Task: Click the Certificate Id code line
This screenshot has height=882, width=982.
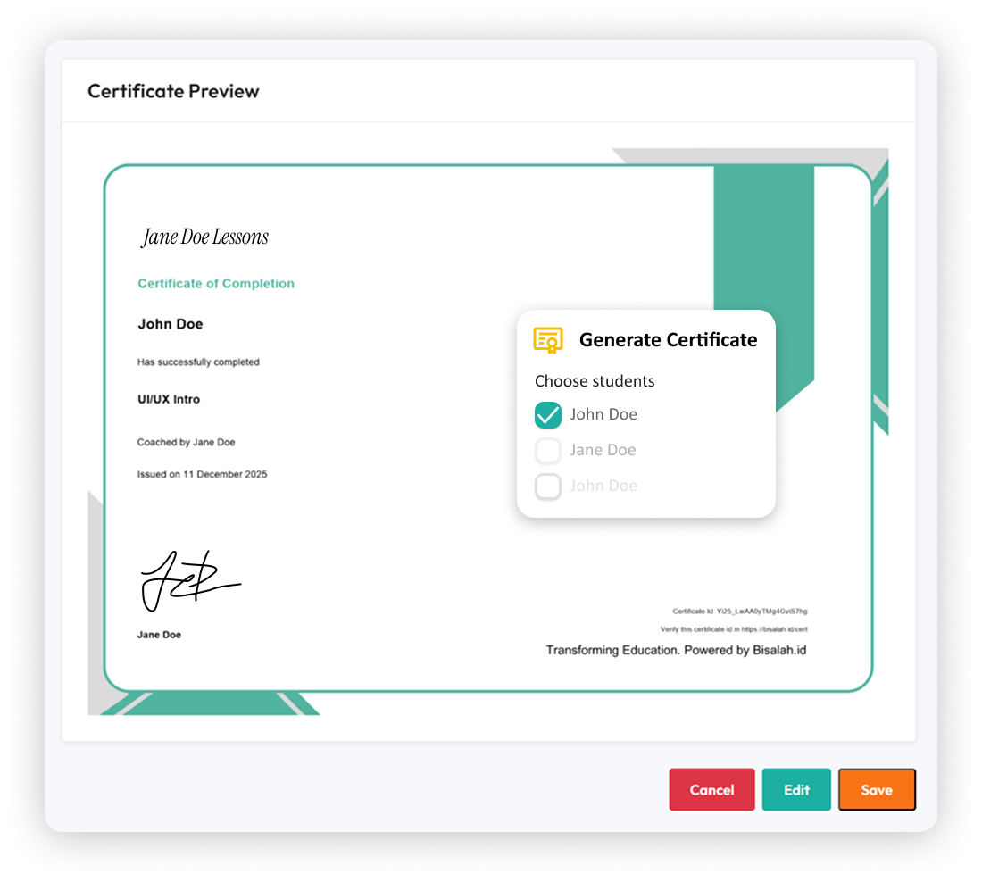Action: tap(740, 612)
